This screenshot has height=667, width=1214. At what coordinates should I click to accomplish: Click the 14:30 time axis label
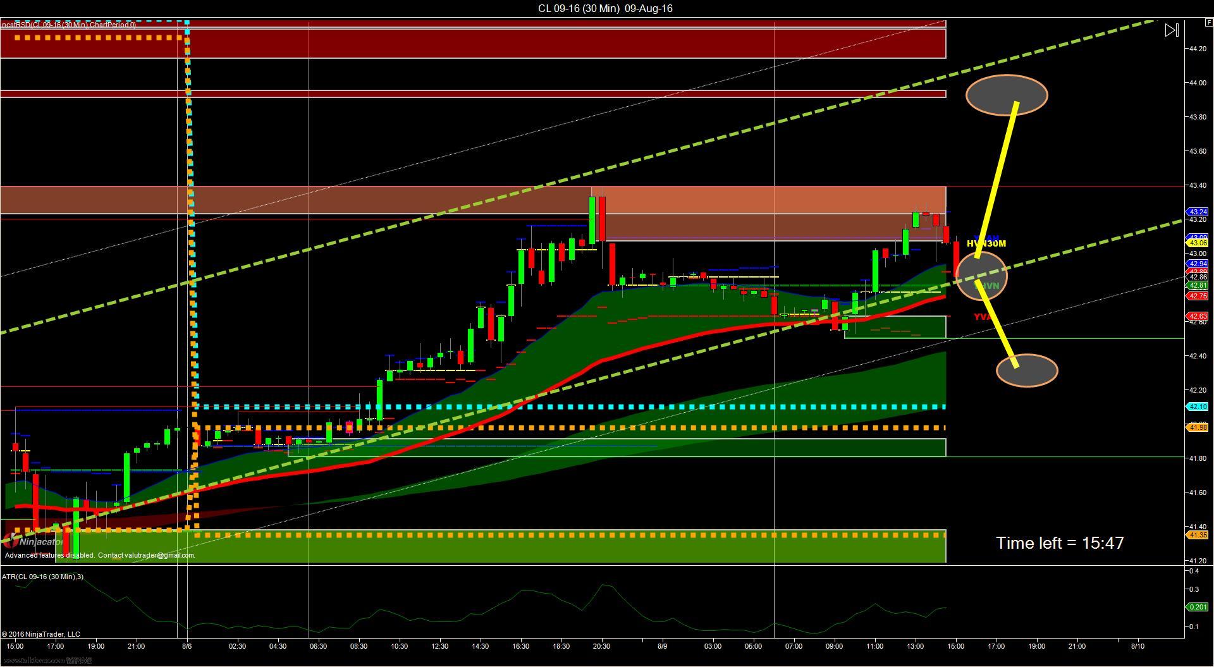[480, 646]
